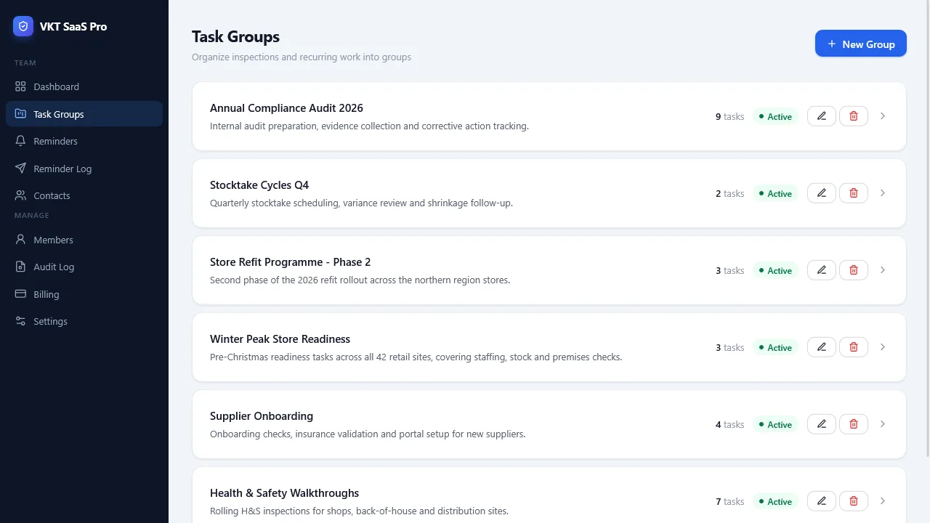Select Task Groups in the sidebar
This screenshot has height=523, width=930.
(84, 114)
